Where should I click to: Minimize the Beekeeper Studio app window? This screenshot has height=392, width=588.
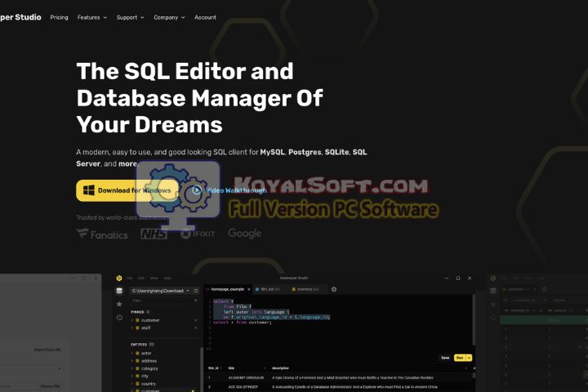click(446, 278)
